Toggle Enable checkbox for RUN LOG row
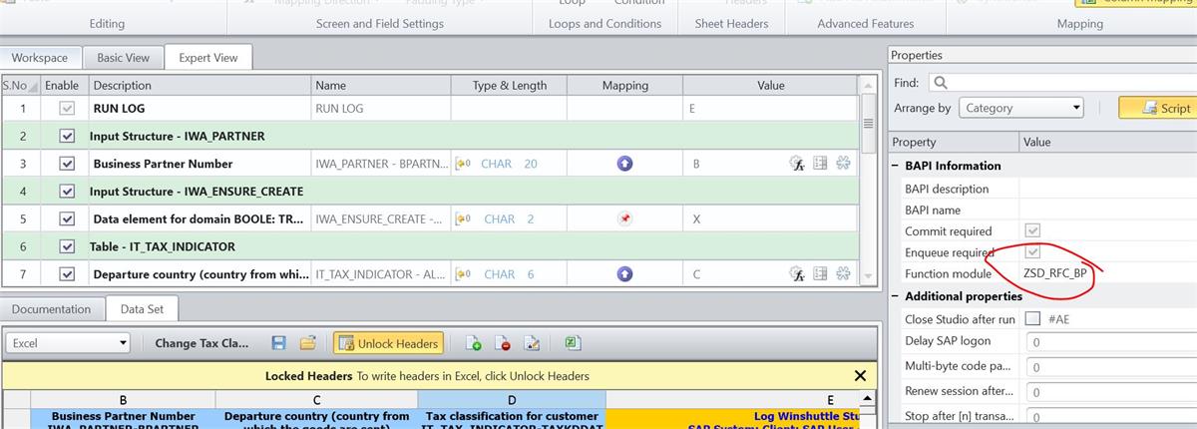 pyautogui.click(x=66, y=109)
